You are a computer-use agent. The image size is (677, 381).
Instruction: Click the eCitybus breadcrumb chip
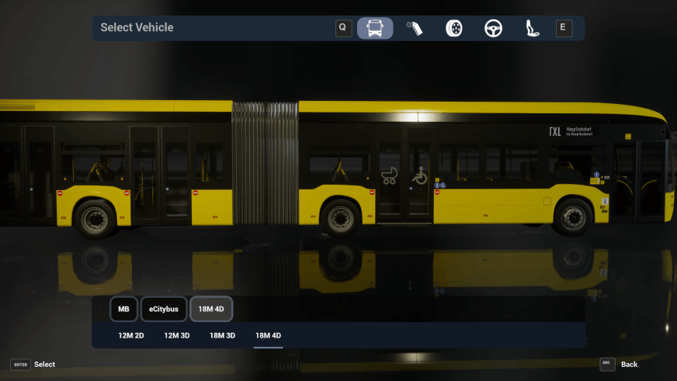(x=164, y=309)
